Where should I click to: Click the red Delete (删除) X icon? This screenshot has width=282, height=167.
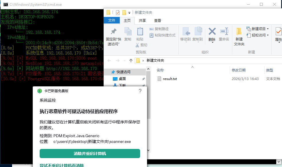[x=212, y=32]
